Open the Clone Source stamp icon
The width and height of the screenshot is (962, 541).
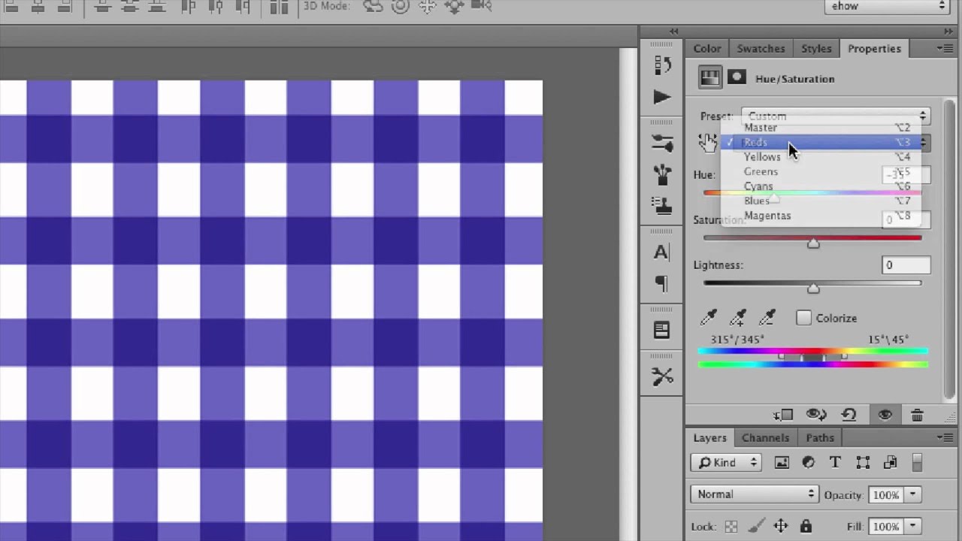pyautogui.click(x=662, y=204)
